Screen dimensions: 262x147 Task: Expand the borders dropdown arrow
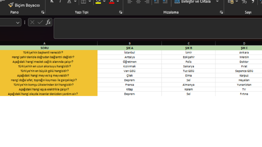[90, 2]
